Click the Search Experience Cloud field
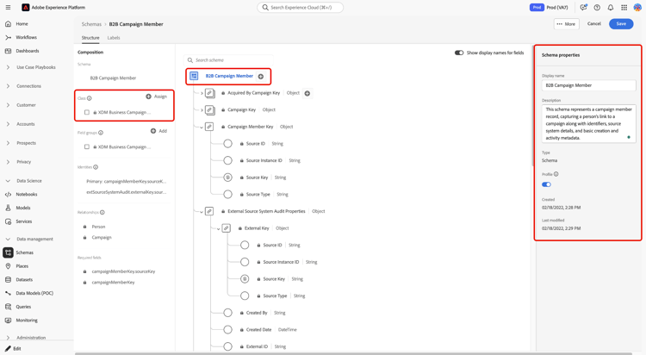Screen dimensions: 646x355 click(x=301, y=8)
